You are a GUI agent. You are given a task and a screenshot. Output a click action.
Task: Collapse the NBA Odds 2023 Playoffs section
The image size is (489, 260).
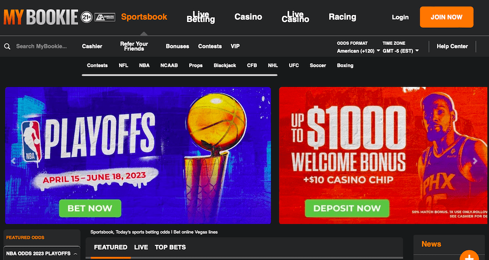point(75,254)
